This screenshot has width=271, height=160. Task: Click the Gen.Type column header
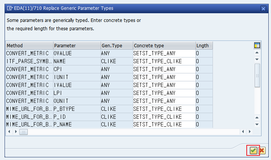[117, 45]
